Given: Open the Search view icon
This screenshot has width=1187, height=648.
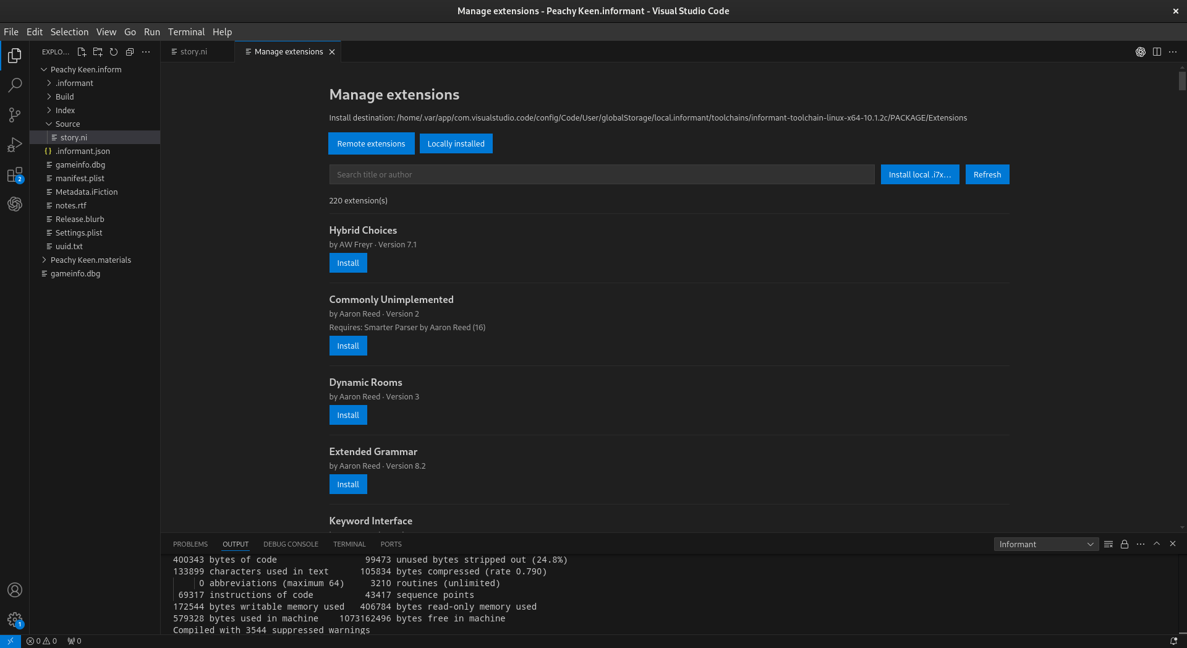Looking at the screenshot, I should click(15, 85).
